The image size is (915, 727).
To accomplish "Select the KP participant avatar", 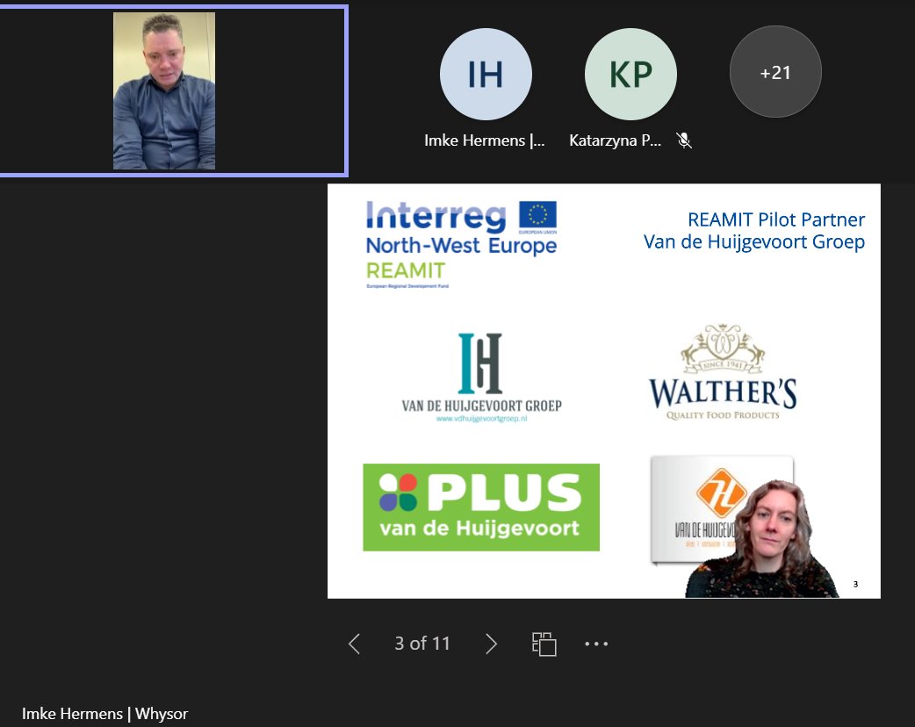I will [x=630, y=74].
